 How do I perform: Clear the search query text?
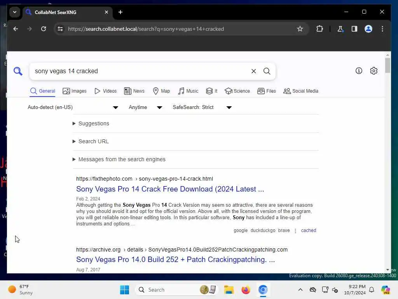(253, 71)
